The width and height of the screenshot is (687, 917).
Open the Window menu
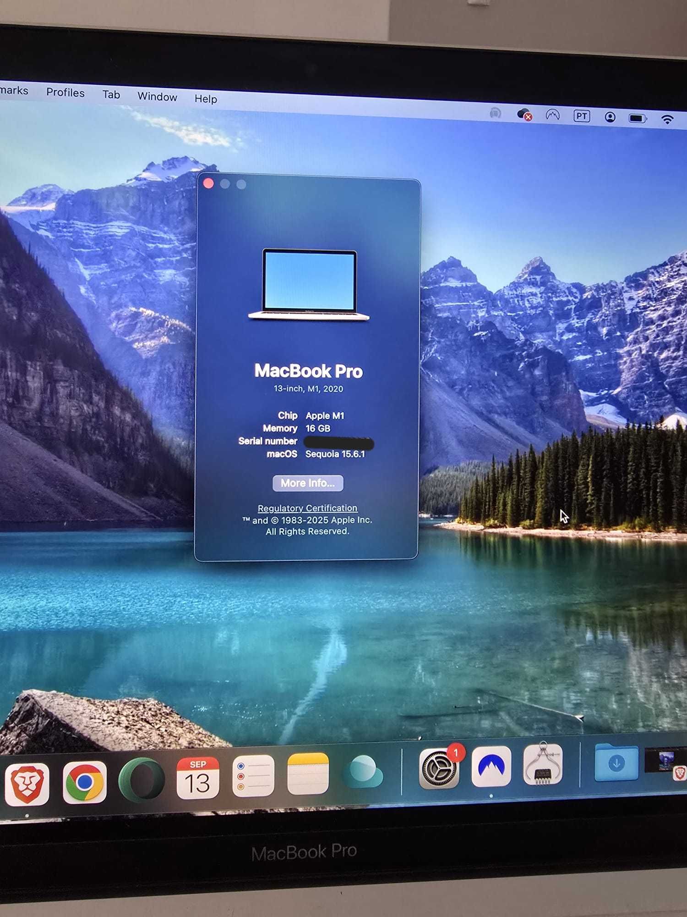pyautogui.click(x=157, y=96)
